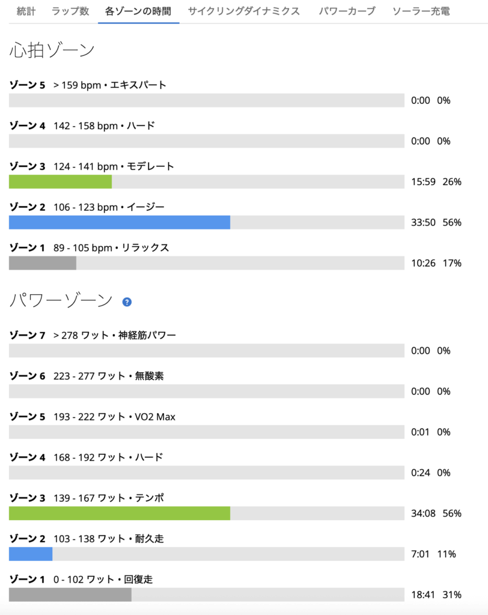Click the empty heart rate zone 5 bar
This screenshot has height=615, width=488.
click(x=206, y=100)
